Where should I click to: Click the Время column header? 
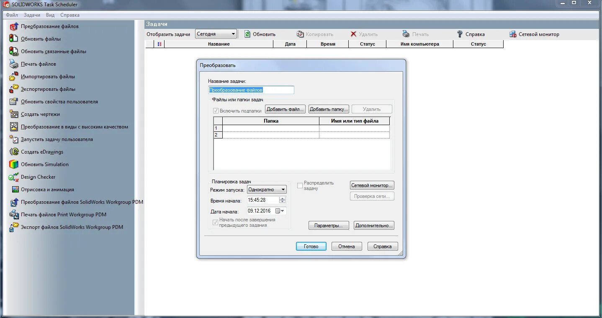tap(328, 44)
